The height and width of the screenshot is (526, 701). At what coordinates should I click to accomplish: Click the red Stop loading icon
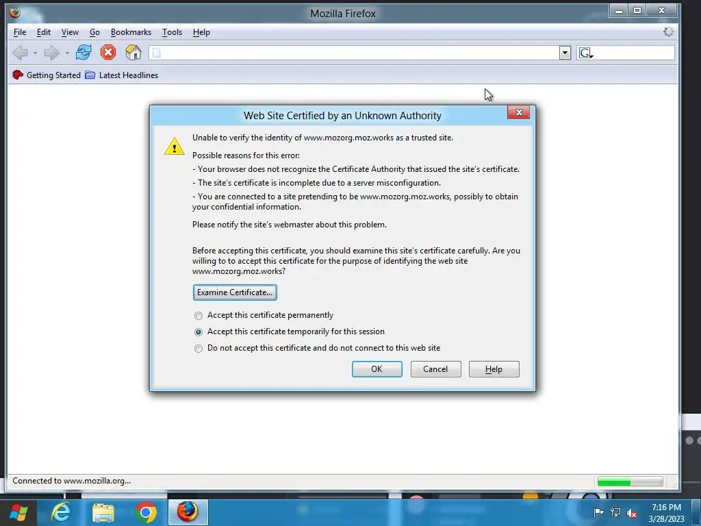coord(107,52)
